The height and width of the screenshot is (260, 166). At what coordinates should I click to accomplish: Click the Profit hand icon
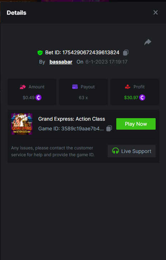[x=127, y=87]
